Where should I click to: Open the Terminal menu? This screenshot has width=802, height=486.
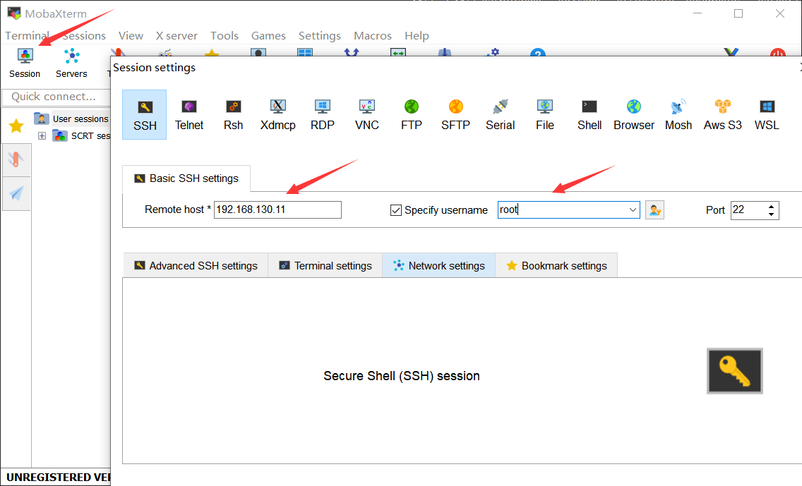tap(27, 36)
